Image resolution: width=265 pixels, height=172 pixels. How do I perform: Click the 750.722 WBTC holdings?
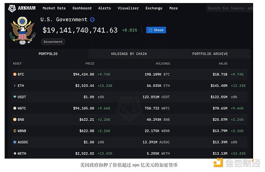[x=157, y=108]
